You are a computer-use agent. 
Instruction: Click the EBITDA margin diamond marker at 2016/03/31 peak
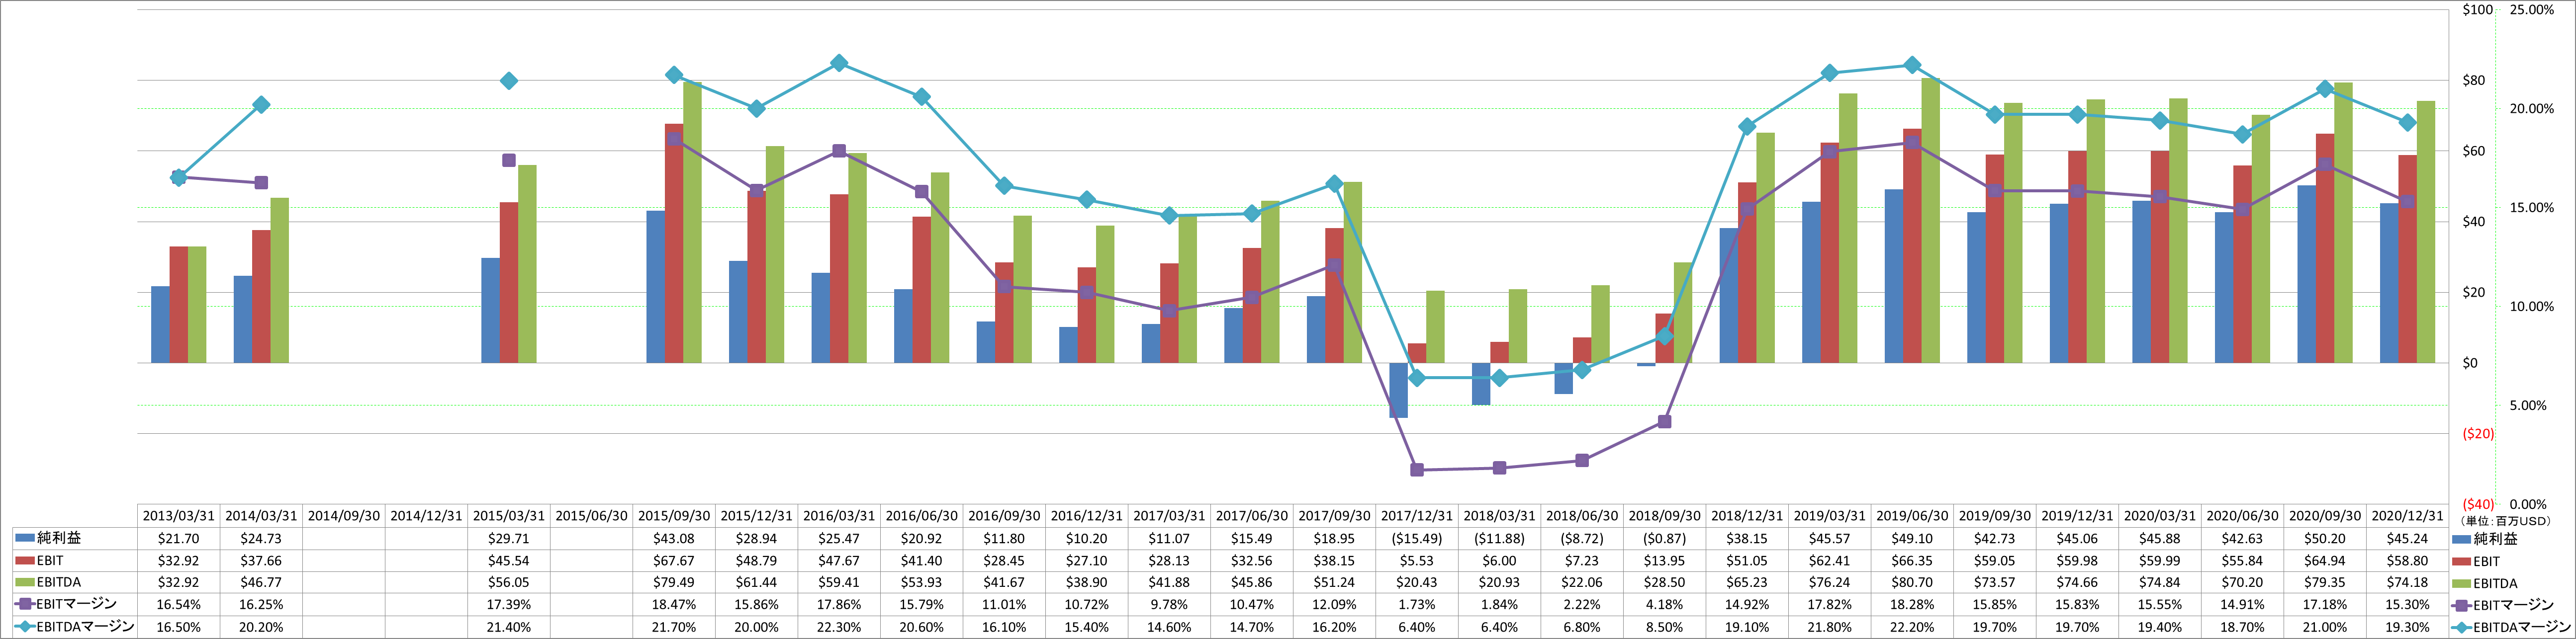839,63
